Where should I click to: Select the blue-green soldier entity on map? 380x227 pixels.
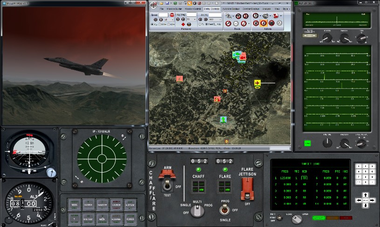[x=223, y=119]
